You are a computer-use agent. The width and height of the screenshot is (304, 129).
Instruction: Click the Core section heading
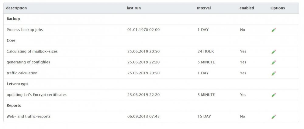[x=11, y=40]
